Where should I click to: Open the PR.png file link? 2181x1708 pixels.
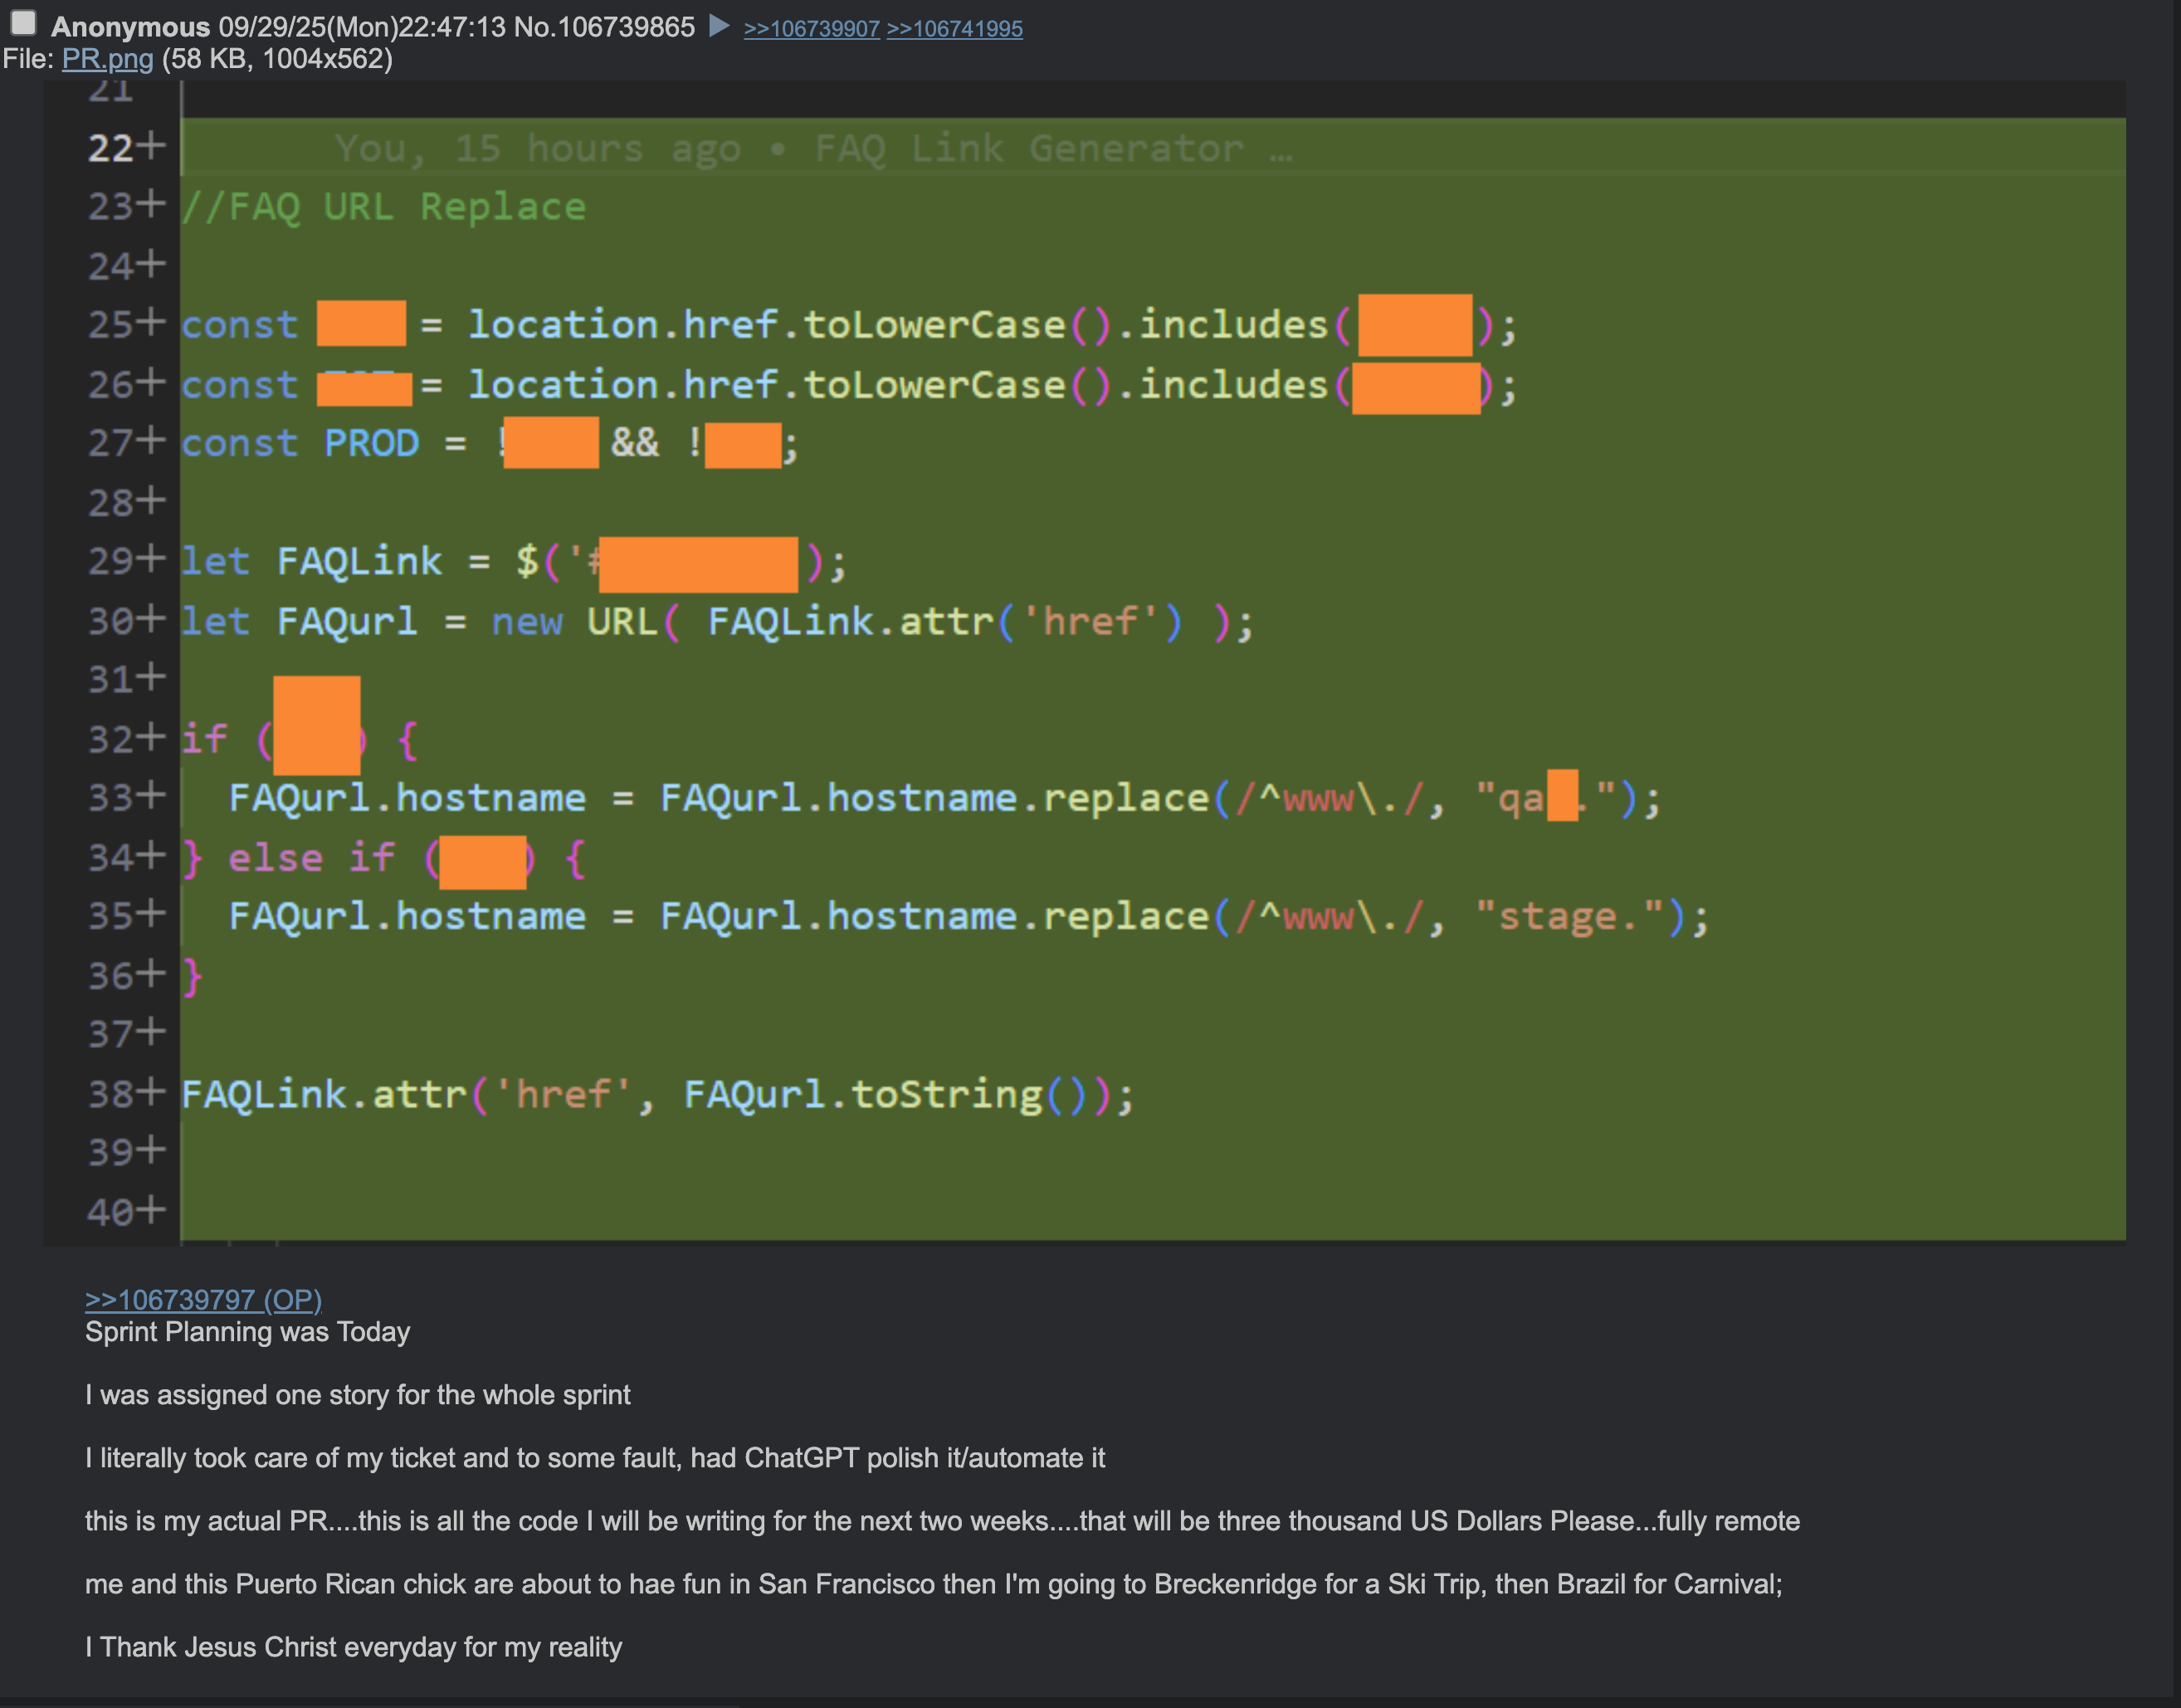click(107, 59)
